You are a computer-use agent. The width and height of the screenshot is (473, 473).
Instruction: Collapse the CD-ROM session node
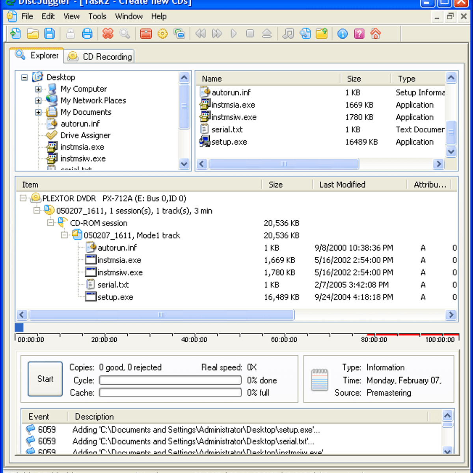pos(51,223)
